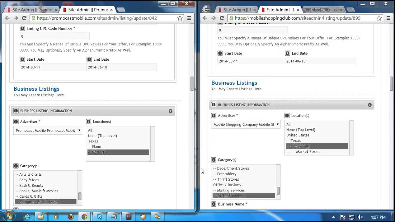This screenshot has width=395, height=222.
Task: Go back in the mobileshoppingclub browser window
Action: [x=205, y=18]
